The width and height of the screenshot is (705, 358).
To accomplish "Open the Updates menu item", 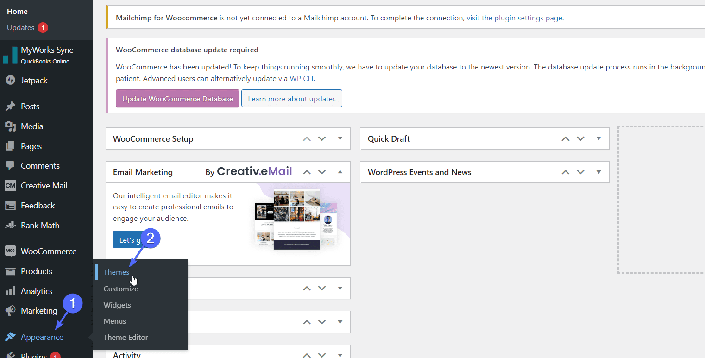I will [x=21, y=28].
